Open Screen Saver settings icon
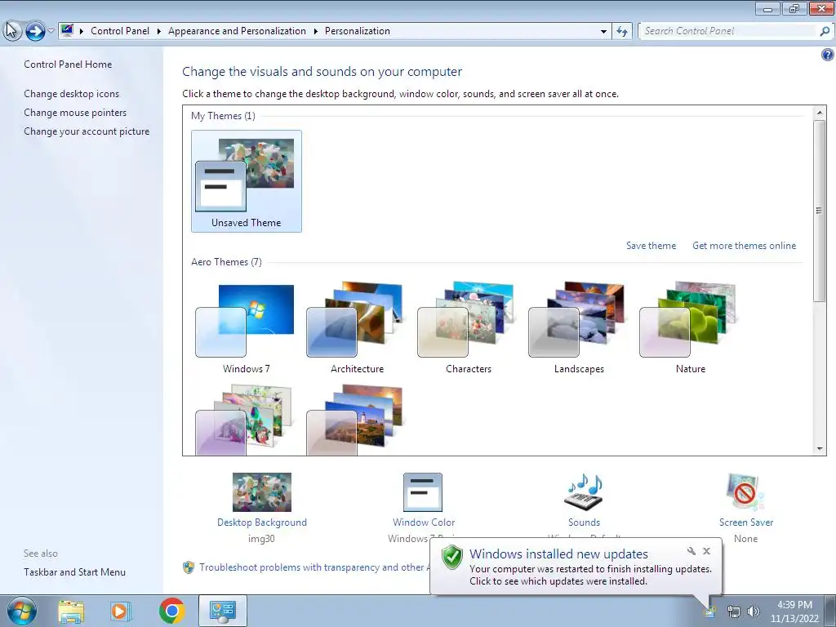 pyautogui.click(x=745, y=492)
